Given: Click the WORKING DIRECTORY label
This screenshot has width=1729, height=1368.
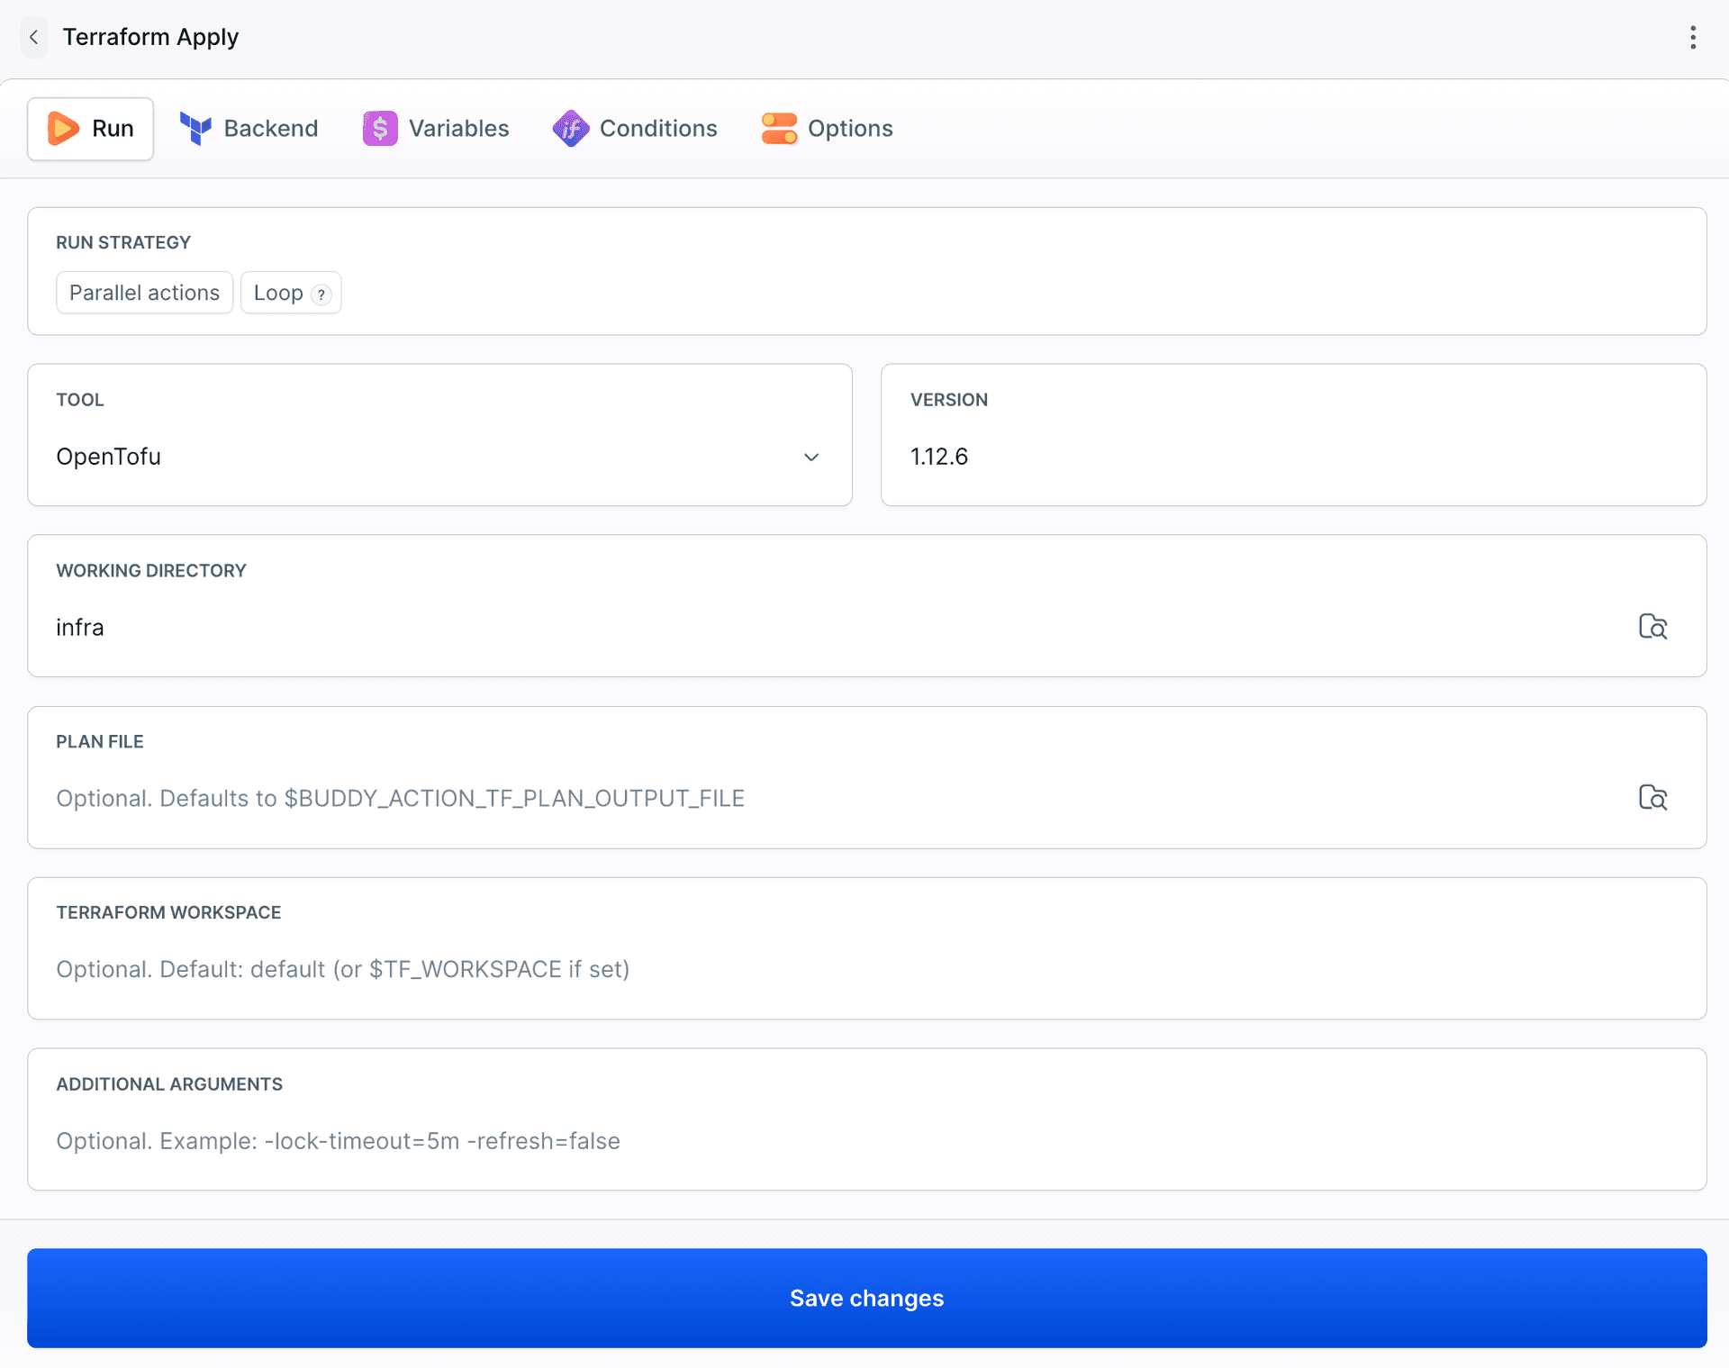Looking at the screenshot, I should 151,571.
